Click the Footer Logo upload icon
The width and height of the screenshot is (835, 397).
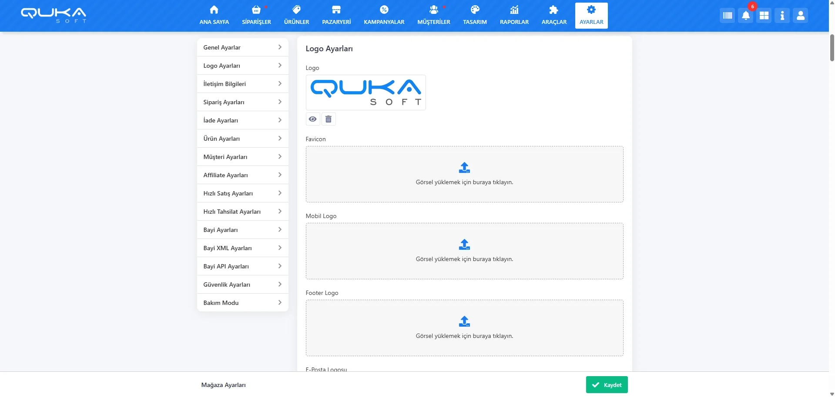tap(464, 321)
